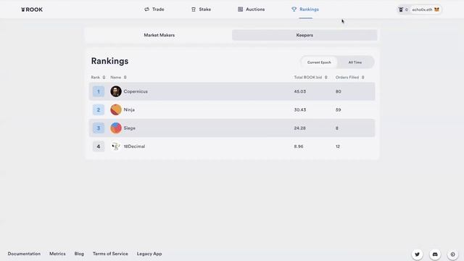This screenshot has height=261, width=464.
Task: Open the Trade page
Action: 154,9
